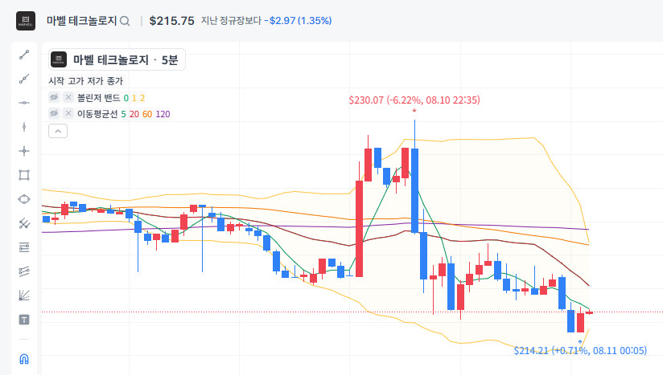663x375 pixels.
Task: Select the crosshair line tool
Action: coord(24,151)
